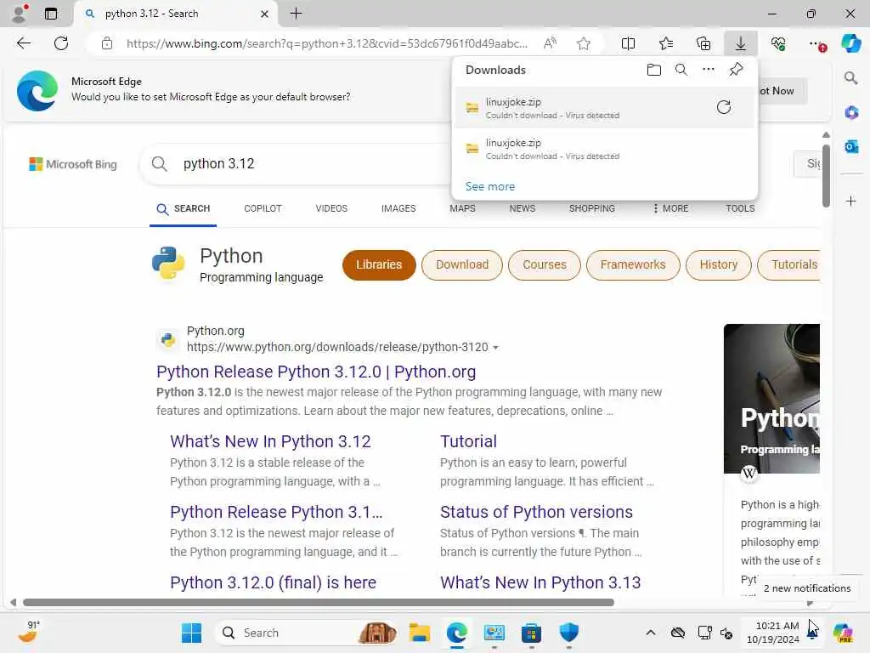The width and height of the screenshot is (870, 653).
Task: Click the Bing search box text
Action: tap(218, 164)
